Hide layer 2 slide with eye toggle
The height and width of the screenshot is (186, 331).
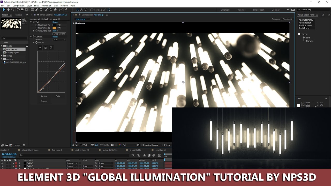pyautogui.click(x=2, y=166)
